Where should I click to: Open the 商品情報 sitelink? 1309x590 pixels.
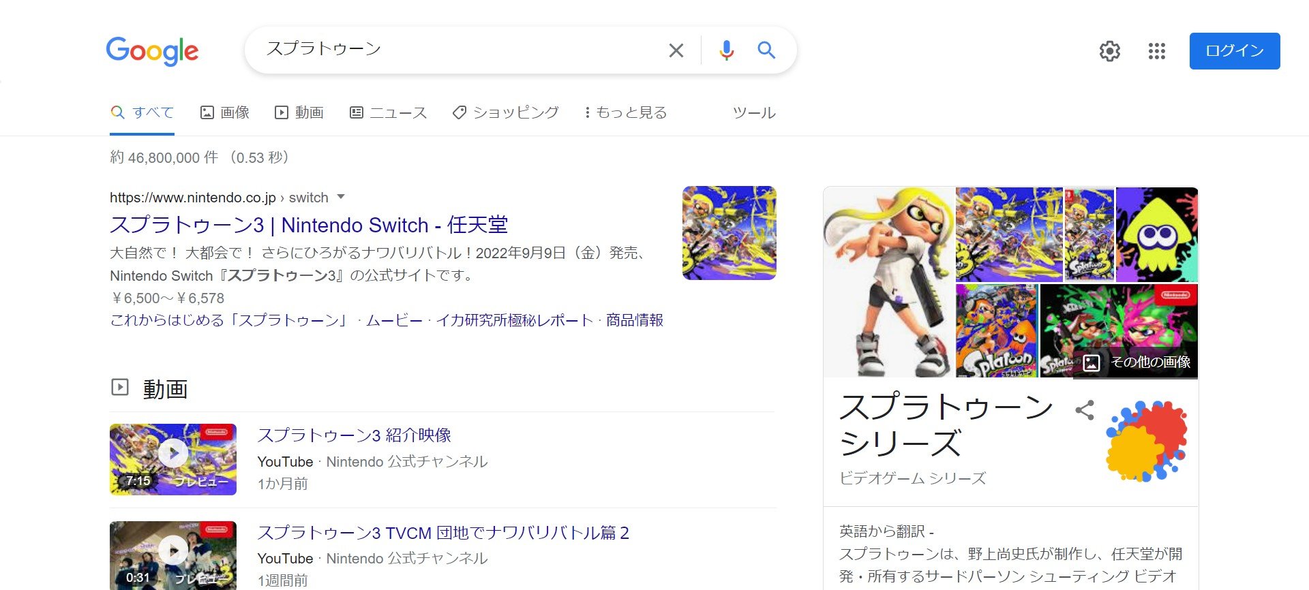click(635, 320)
